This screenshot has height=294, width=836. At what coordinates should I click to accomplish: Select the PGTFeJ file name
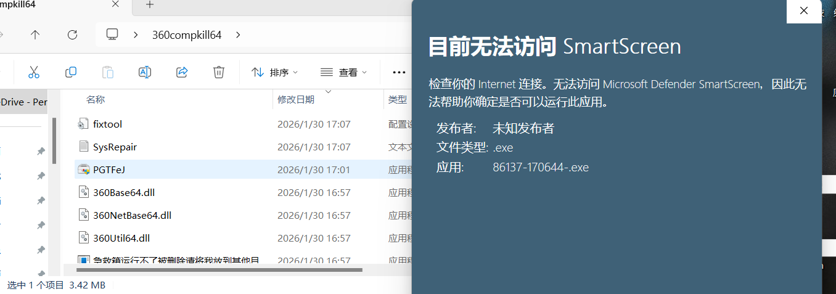pyautogui.click(x=109, y=169)
